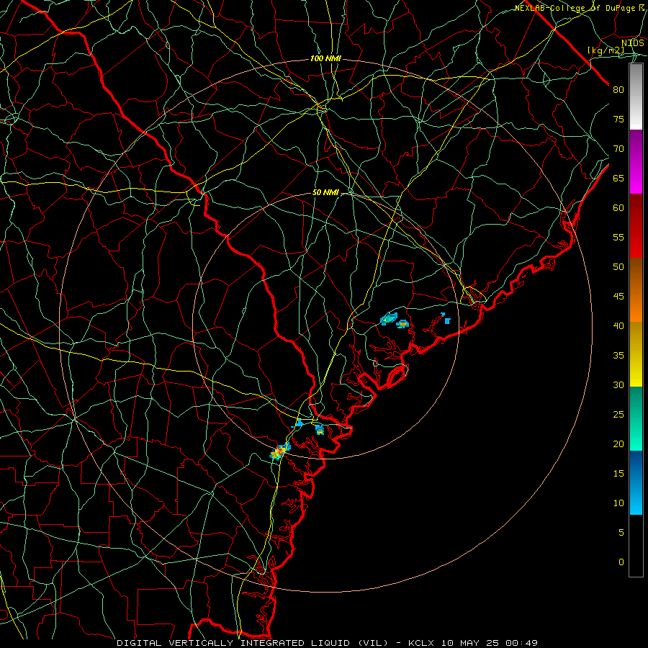Click the "[kg/m2]" units label

tap(606, 50)
